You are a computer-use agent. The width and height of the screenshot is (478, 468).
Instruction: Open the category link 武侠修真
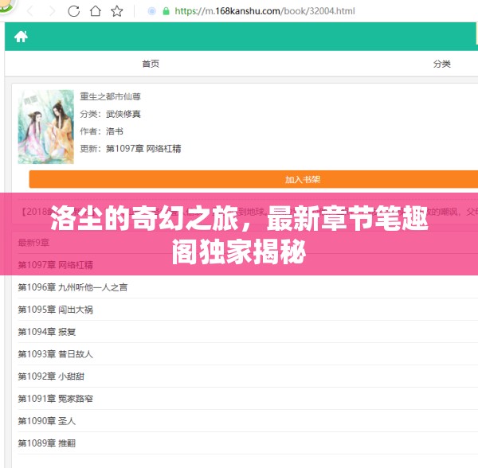coord(123,114)
